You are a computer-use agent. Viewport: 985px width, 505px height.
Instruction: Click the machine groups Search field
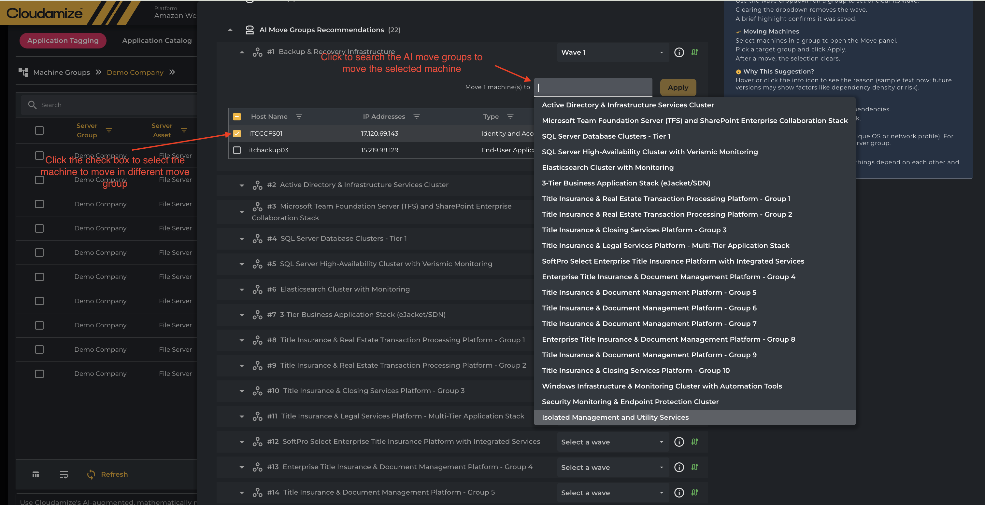click(x=115, y=105)
